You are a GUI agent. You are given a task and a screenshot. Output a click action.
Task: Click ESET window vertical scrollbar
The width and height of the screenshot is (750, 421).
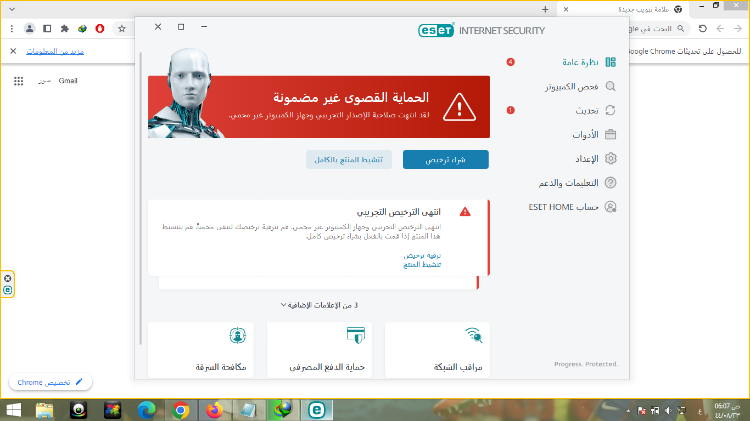(x=141, y=198)
